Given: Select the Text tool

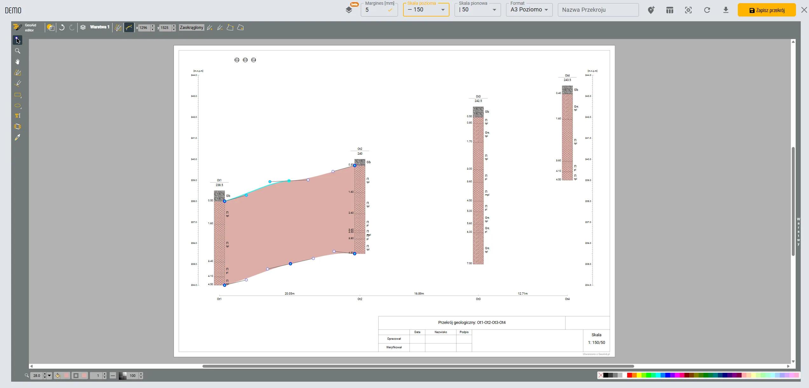Looking at the screenshot, I should (17, 116).
